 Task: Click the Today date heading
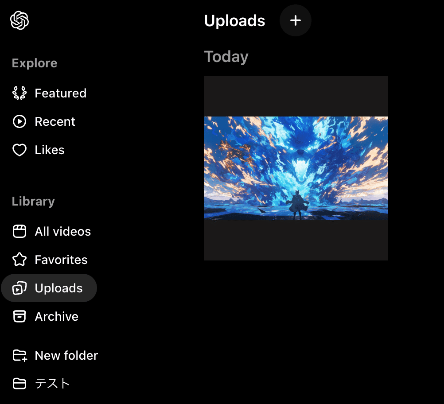pos(226,57)
